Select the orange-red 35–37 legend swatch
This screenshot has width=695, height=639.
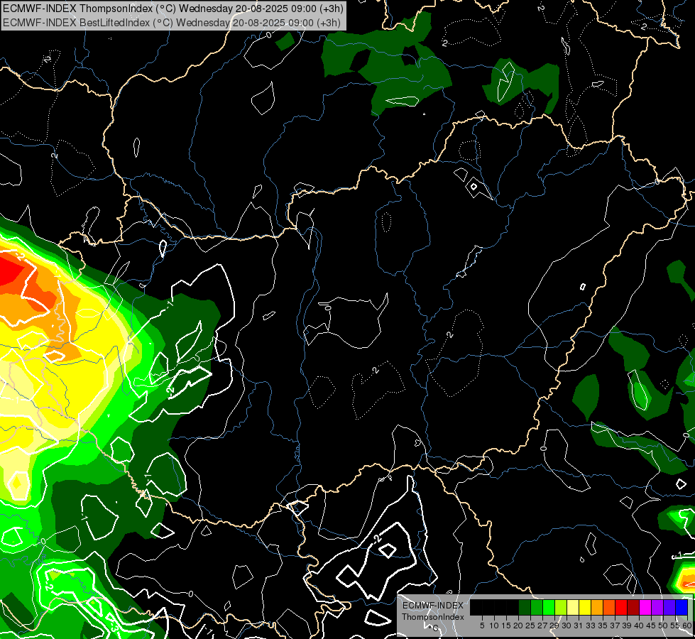pyautogui.click(x=609, y=607)
